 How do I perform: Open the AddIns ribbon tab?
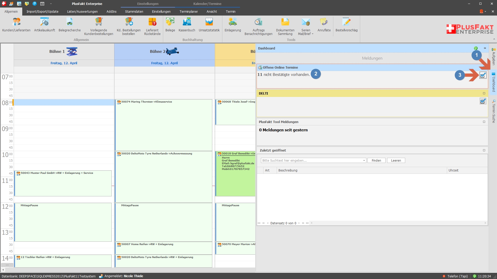[x=111, y=12]
